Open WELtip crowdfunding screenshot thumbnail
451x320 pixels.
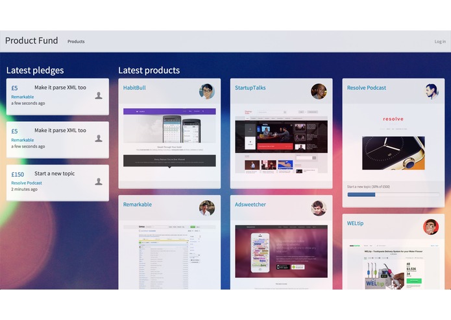pos(393,267)
